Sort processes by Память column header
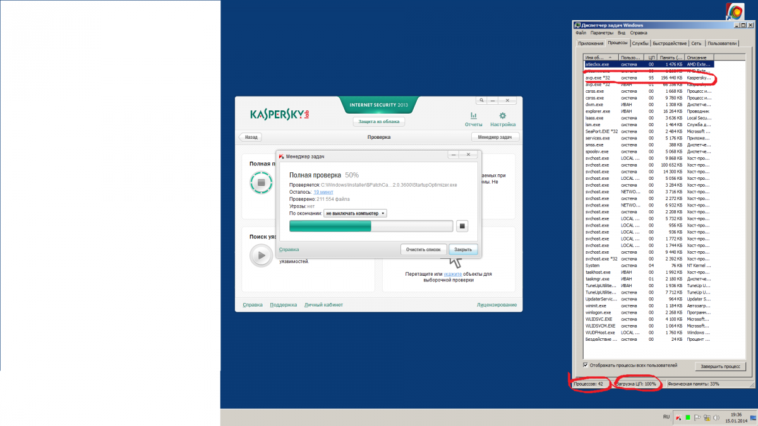 pyautogui.click(x=671, y=57)
